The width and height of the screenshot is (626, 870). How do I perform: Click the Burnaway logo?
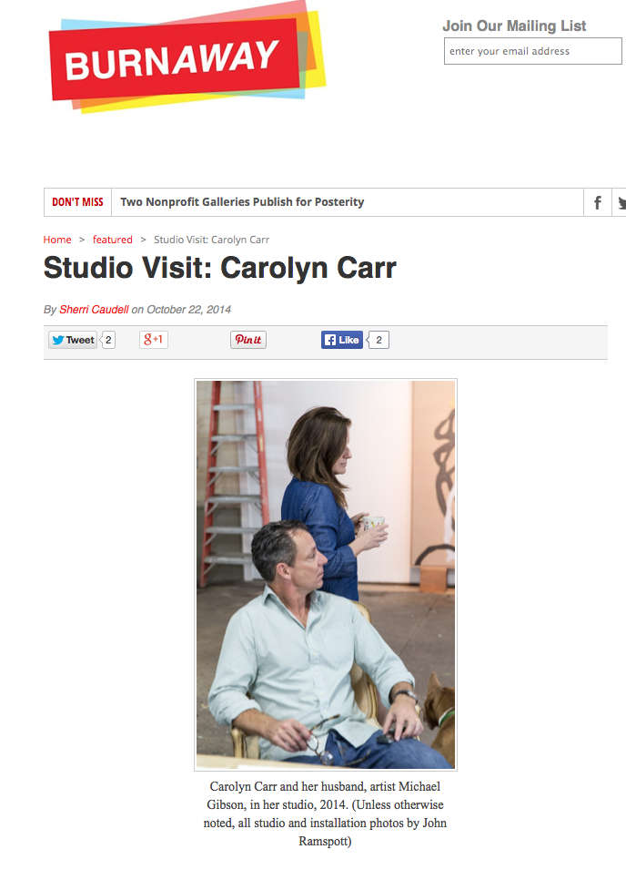click(187, 57)
